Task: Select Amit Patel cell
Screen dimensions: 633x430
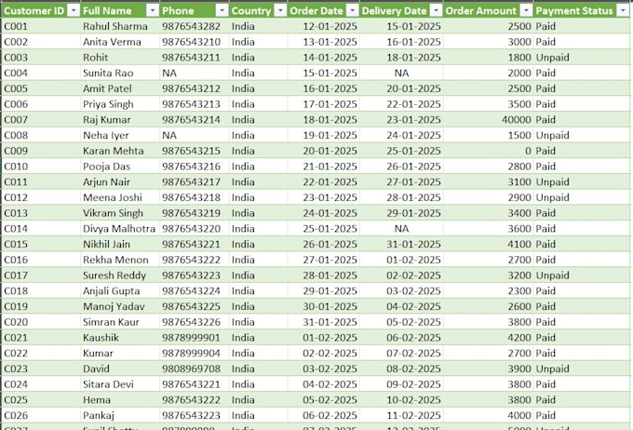Action: point(120,88)
